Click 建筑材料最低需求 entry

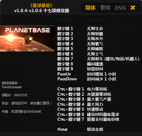pos(103,114)
